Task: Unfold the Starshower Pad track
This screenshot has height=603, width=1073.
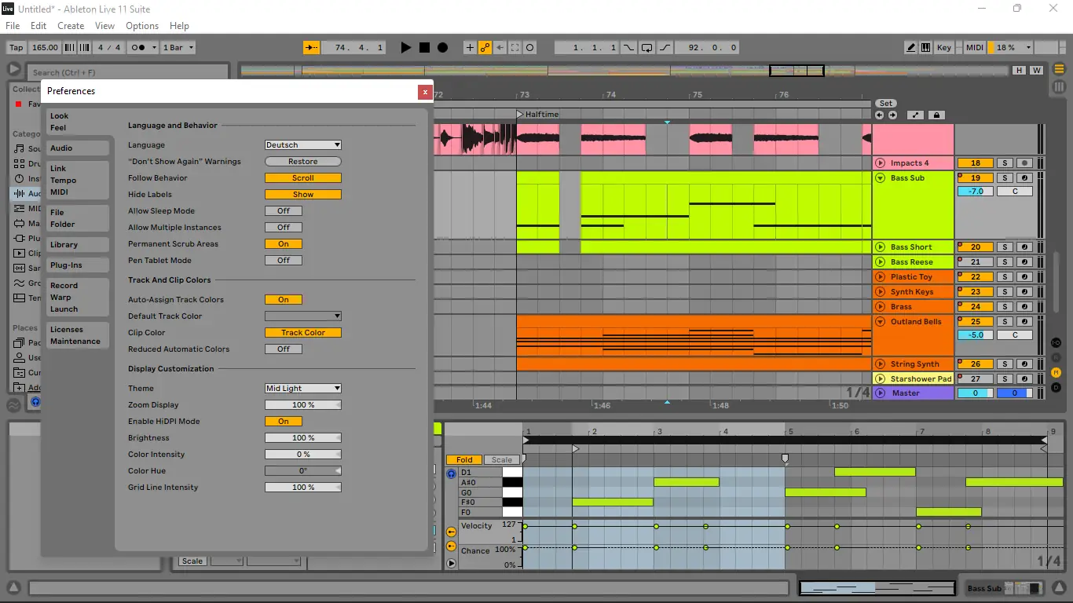Action: [880, 379]
